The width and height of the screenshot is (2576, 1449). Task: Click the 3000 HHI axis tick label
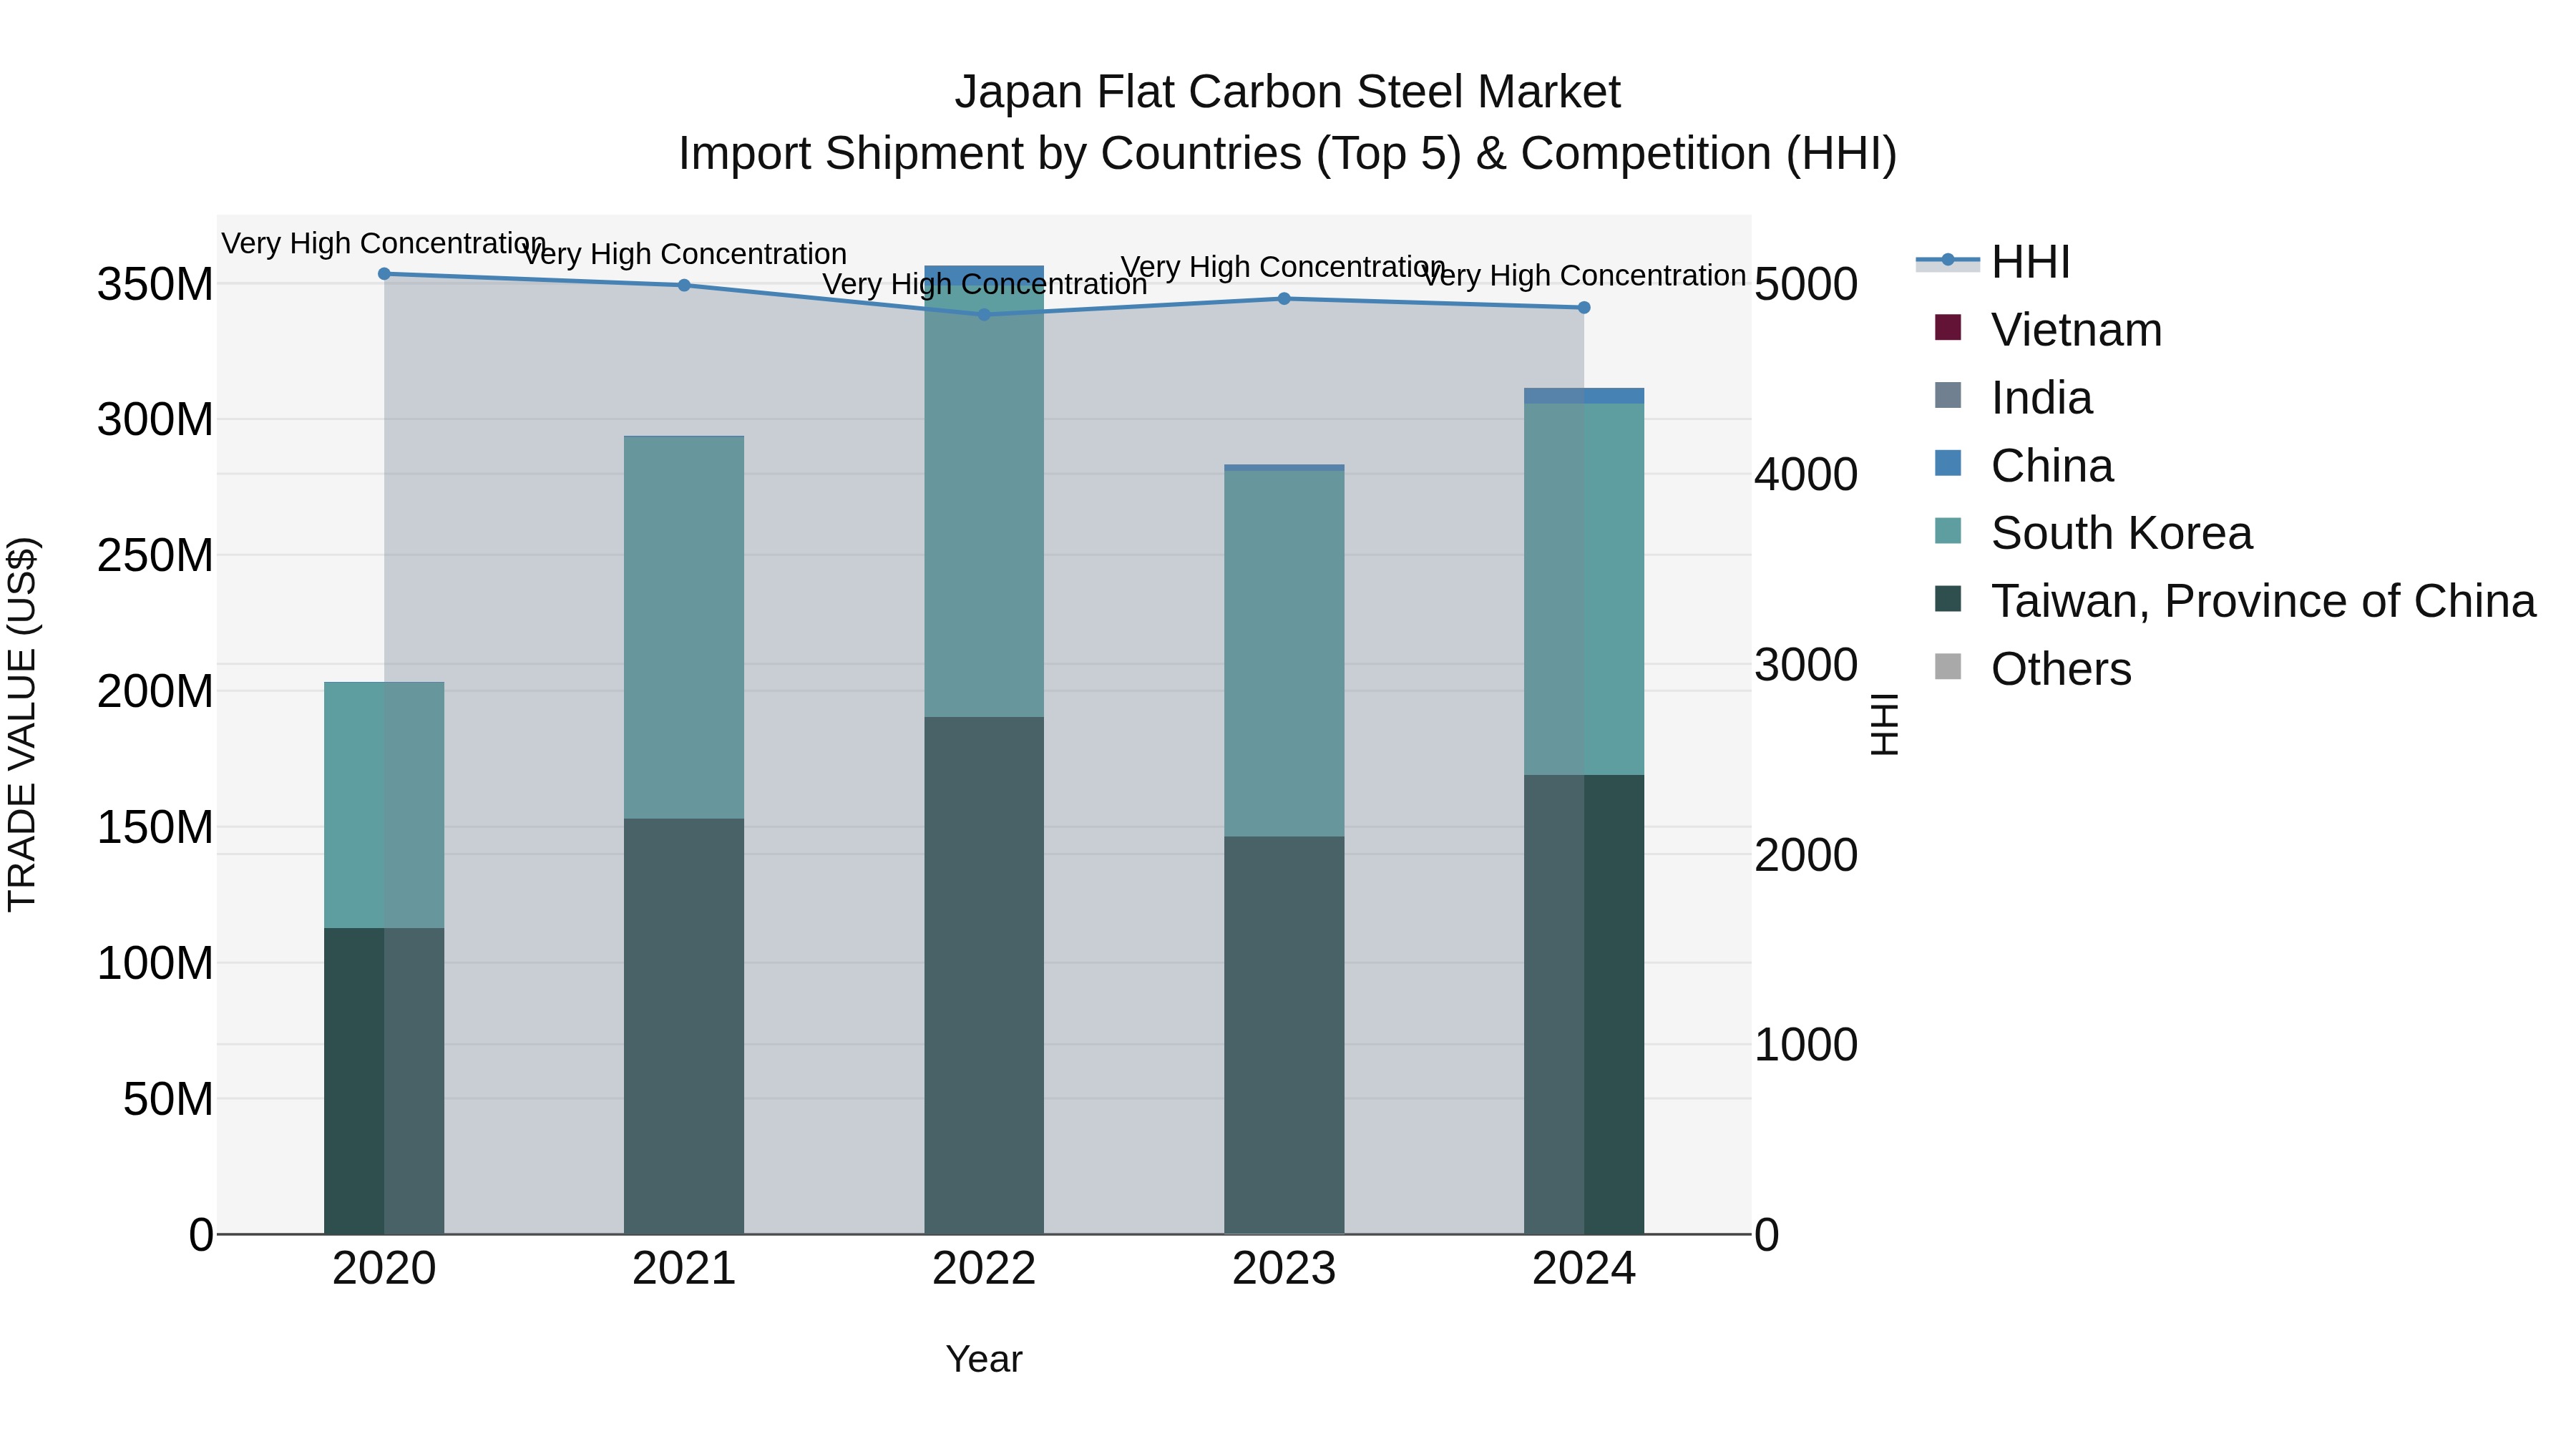pos(1806,665)
